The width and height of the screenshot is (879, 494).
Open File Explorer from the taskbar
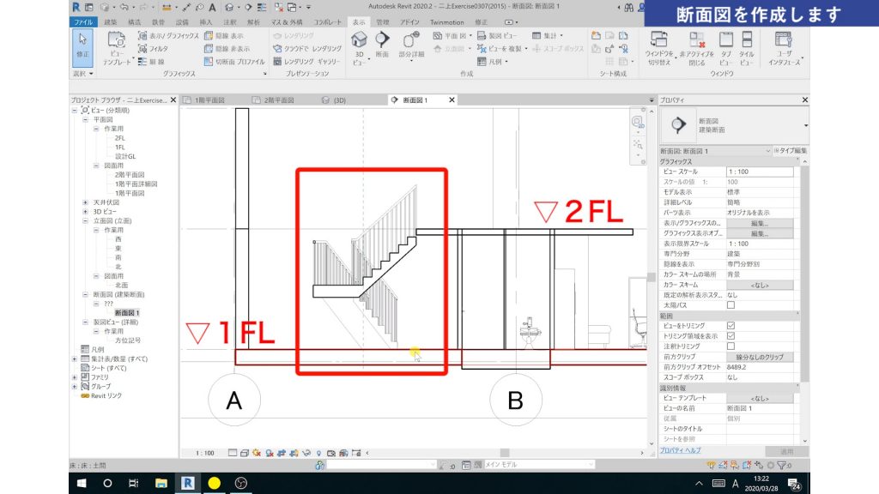coord(160,483)
